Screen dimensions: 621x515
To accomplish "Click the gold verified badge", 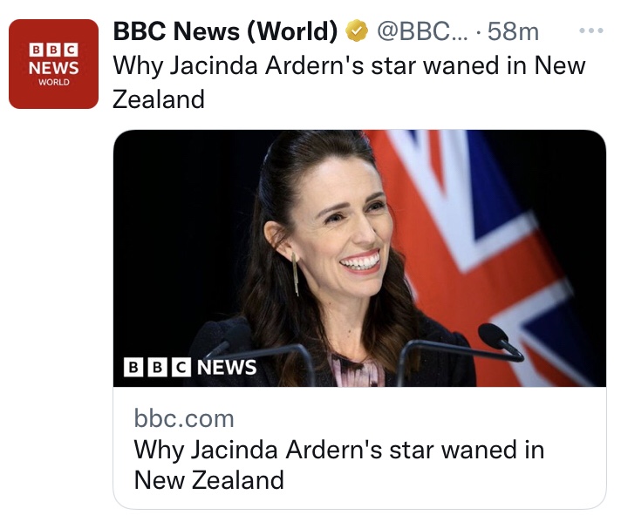I will pos(356,32).
